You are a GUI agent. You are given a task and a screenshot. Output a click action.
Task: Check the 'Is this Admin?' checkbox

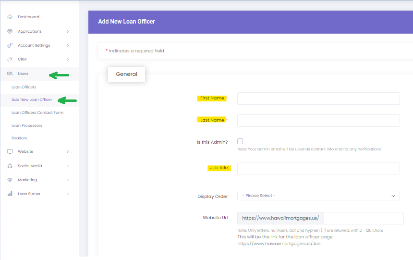[240, 141]
